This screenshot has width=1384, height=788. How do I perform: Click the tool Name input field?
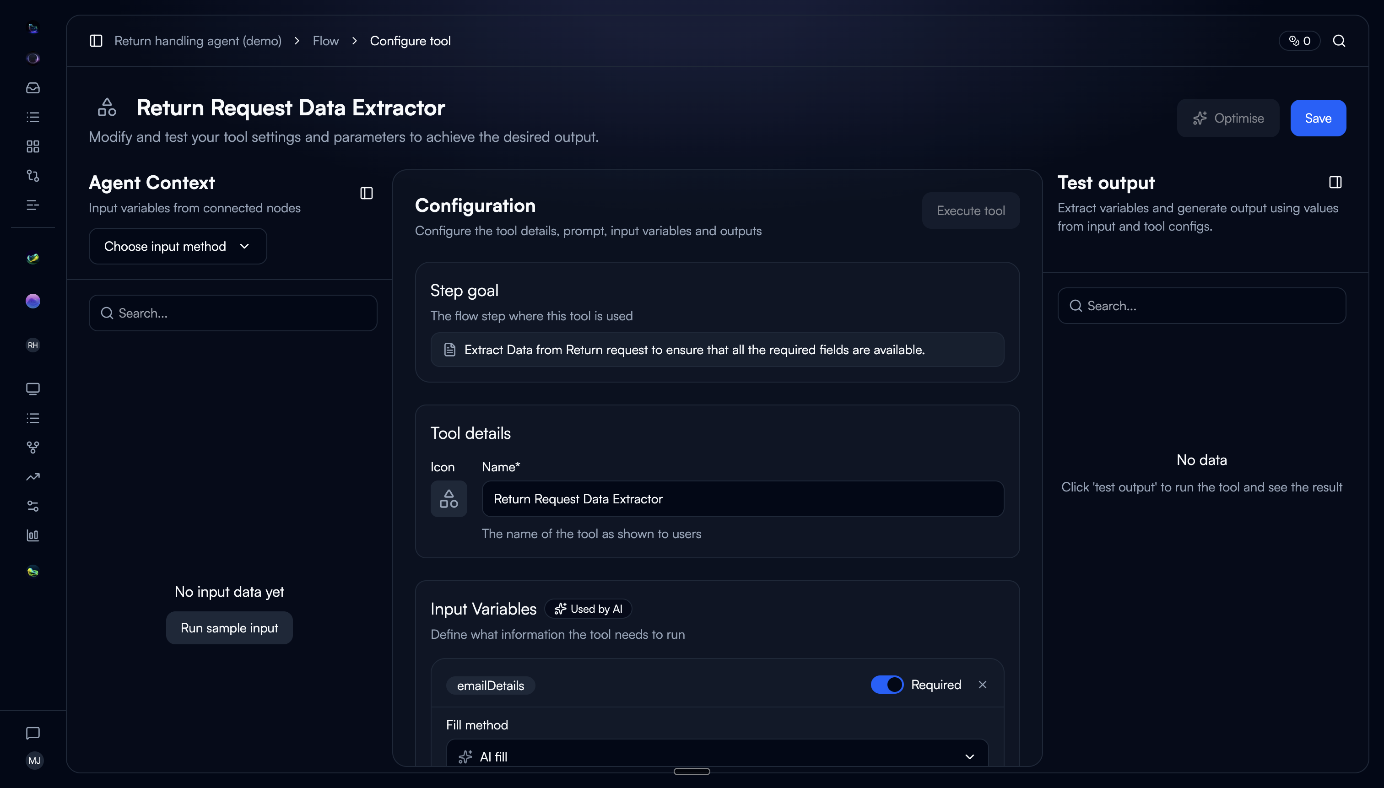[x=743, y=498]
